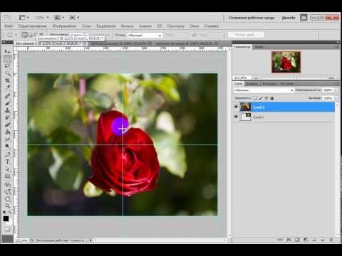Select the Eraser tool
Screen dimensions: 342x256
[x=7, y=124]
